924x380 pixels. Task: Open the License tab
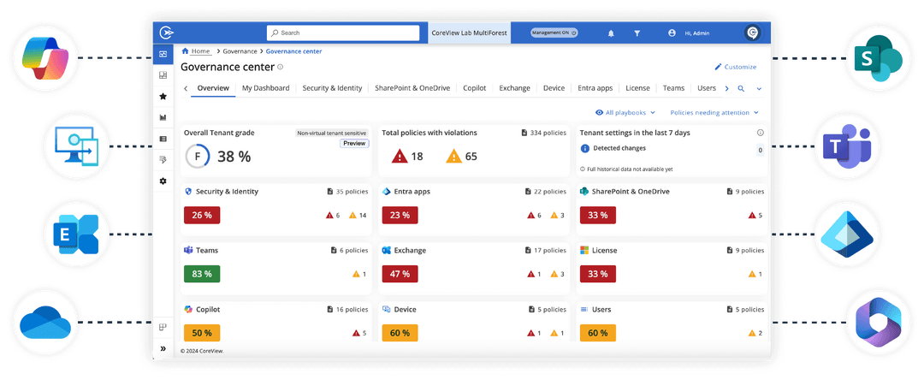coord(637,88)
